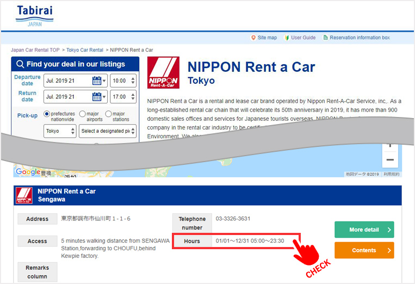Click the Tabirai Japan logo
The width and height of the screenshot is (415, 284).
point(34,16)
